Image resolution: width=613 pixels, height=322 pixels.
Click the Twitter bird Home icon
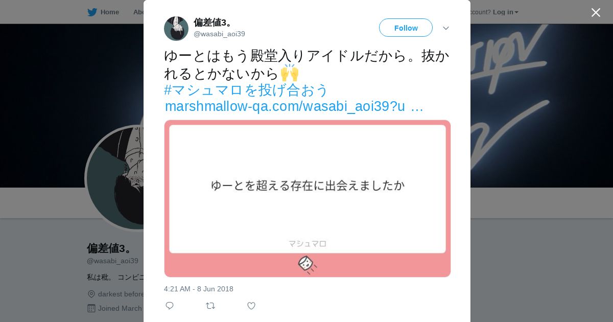pyautogui.click(x=92, y=12)
